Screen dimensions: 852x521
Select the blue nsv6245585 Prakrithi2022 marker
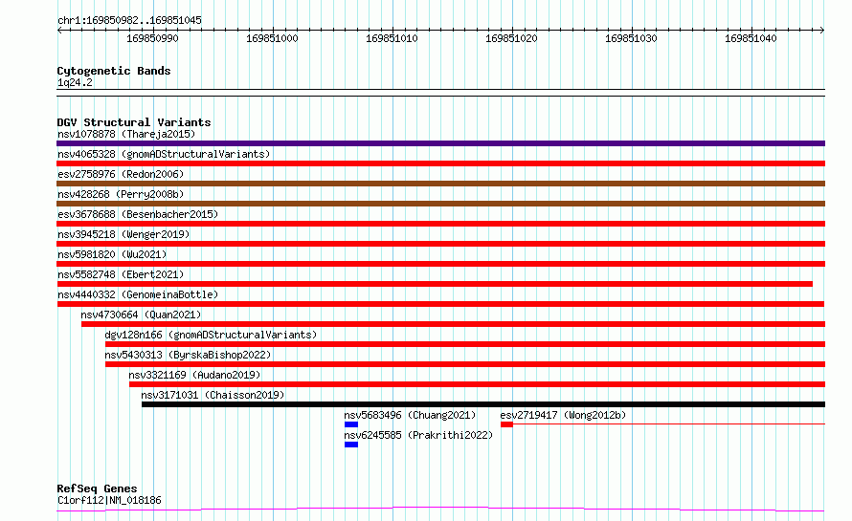coord(351,445)
